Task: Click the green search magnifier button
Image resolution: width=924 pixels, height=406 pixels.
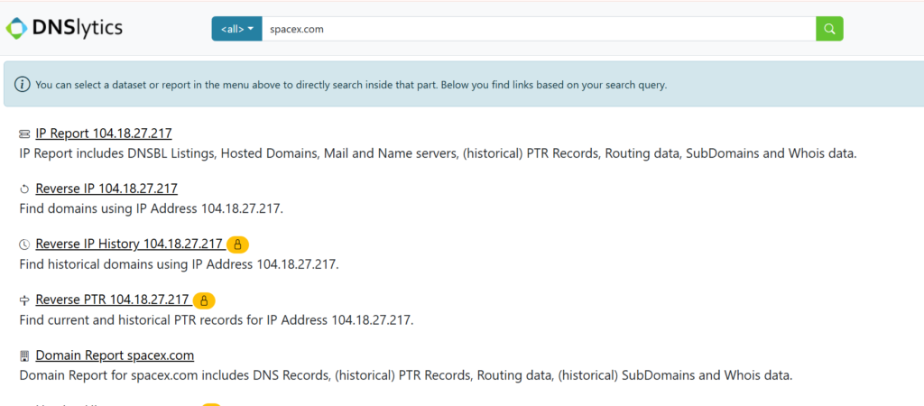Action: coord(829,29)
